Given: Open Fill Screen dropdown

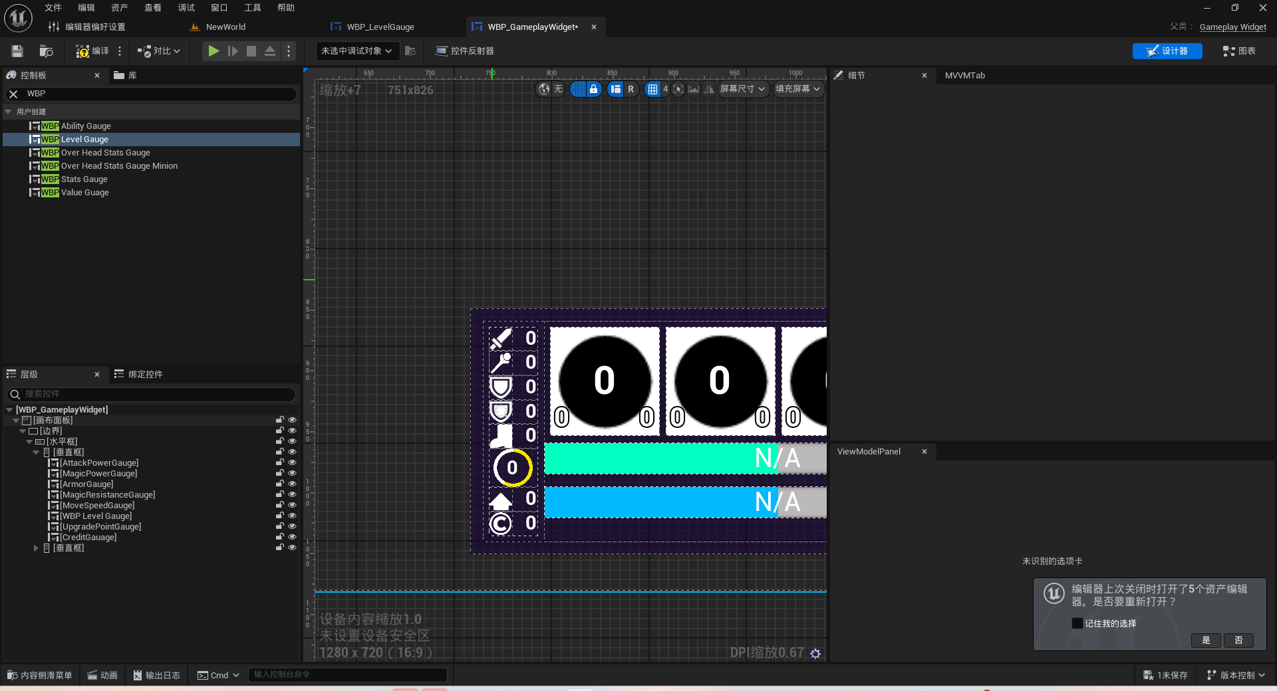Looking at the screenshot, I should 798,89.
